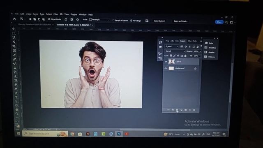The width and height of the screenshot is (263, 148).
Task: Lock transparent pixels toggle
Action: click(x=171, y=56)
